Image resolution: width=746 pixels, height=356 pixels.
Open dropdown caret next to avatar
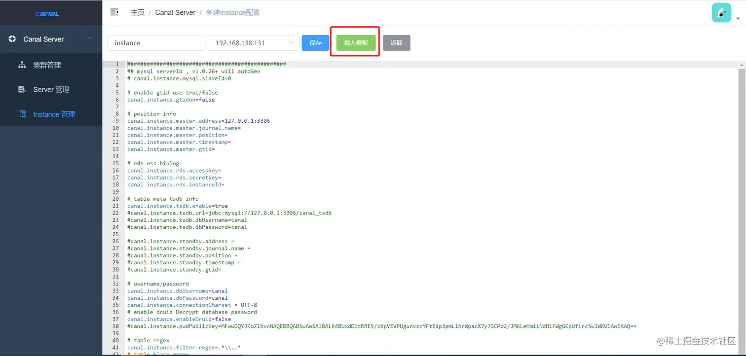click(738, 19)
